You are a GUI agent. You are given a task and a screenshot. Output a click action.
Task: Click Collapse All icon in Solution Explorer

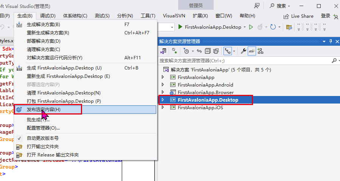click(x=208, y=51)
